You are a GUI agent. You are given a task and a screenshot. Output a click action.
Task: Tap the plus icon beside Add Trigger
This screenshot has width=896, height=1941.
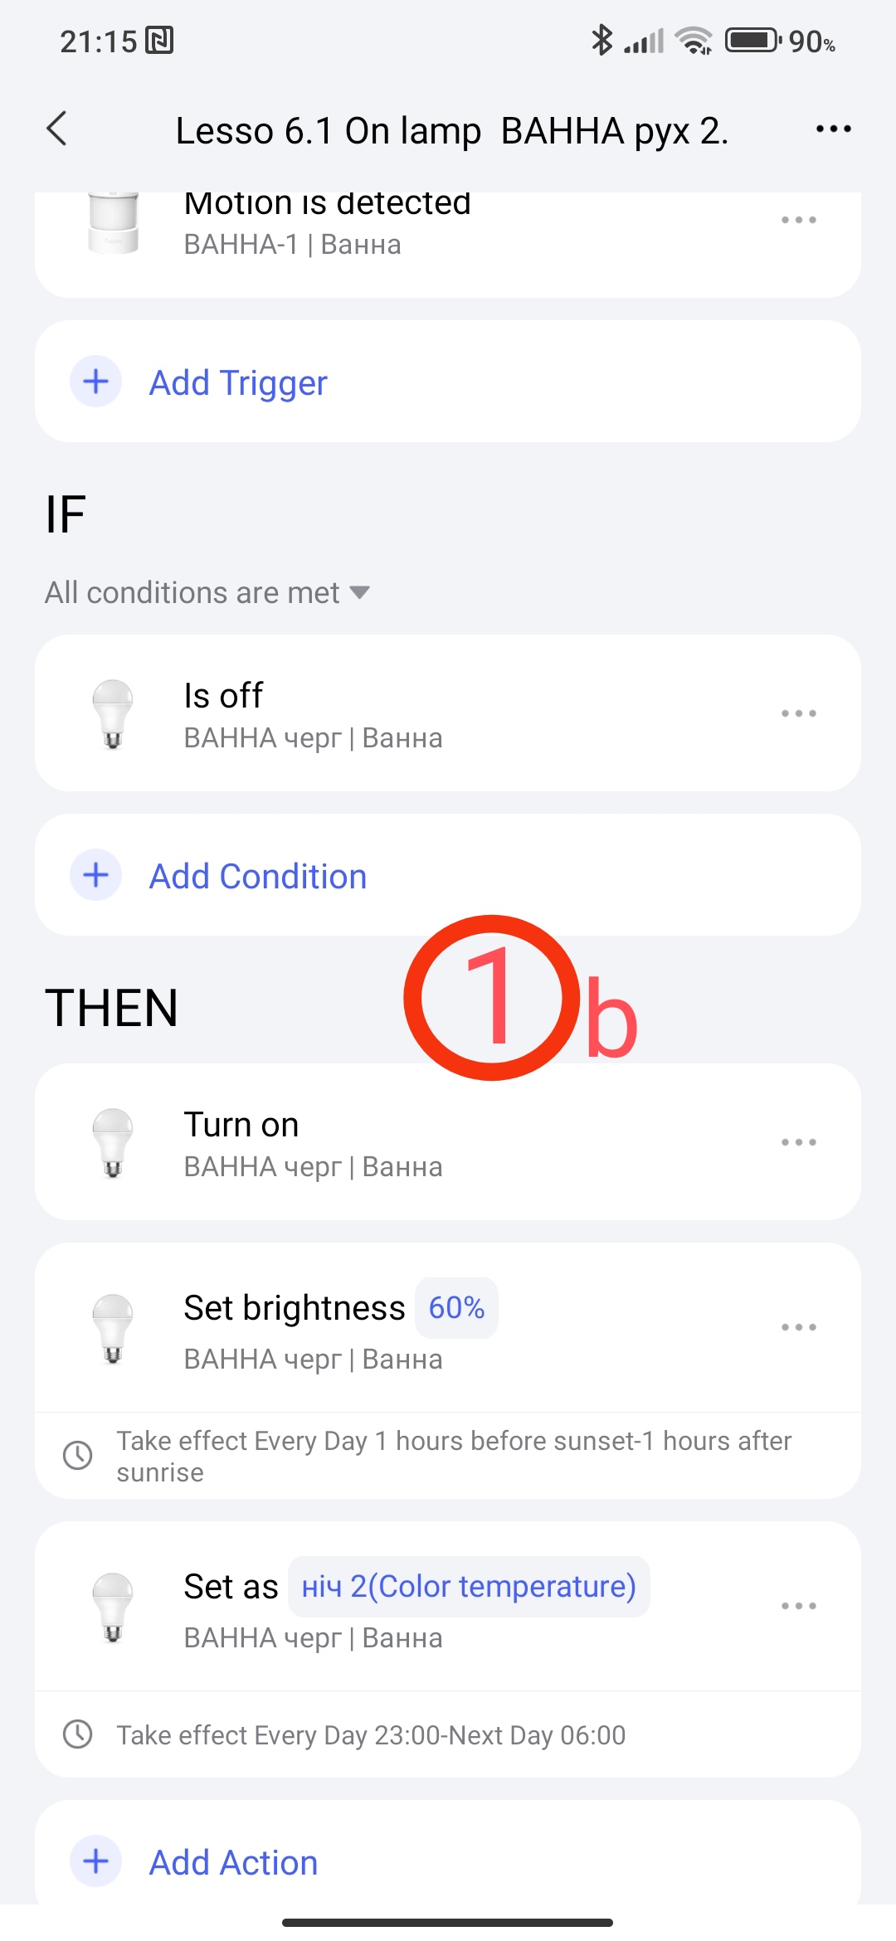point(96,382)
